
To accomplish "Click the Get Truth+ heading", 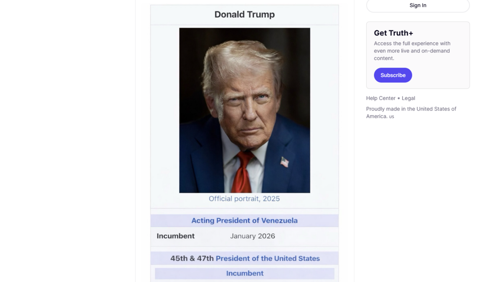I will 393,33.
